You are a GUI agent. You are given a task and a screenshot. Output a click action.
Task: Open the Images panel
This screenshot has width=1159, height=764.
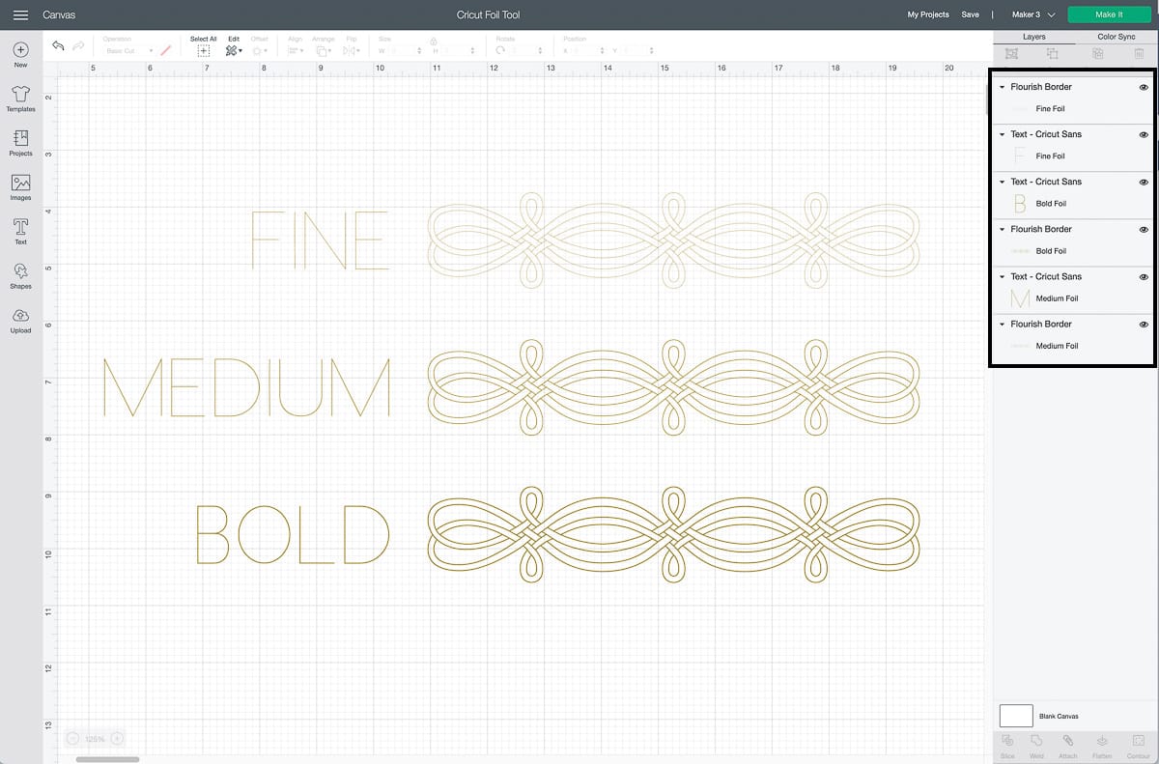[20, 184]
